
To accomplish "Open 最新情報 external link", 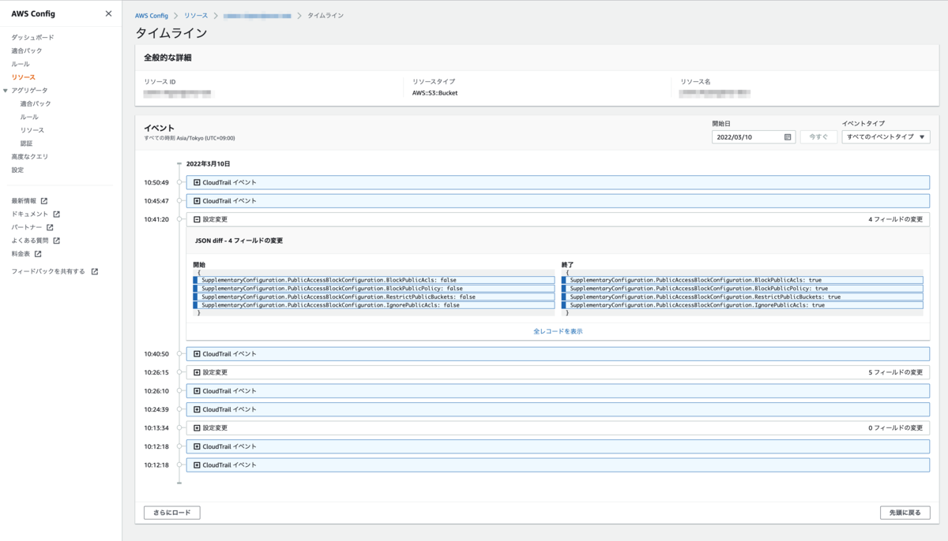I will click(x=29, y=200).
